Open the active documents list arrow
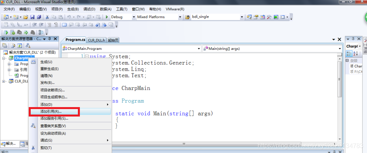This screenshot has height=153, width=367. pos(334,40)
